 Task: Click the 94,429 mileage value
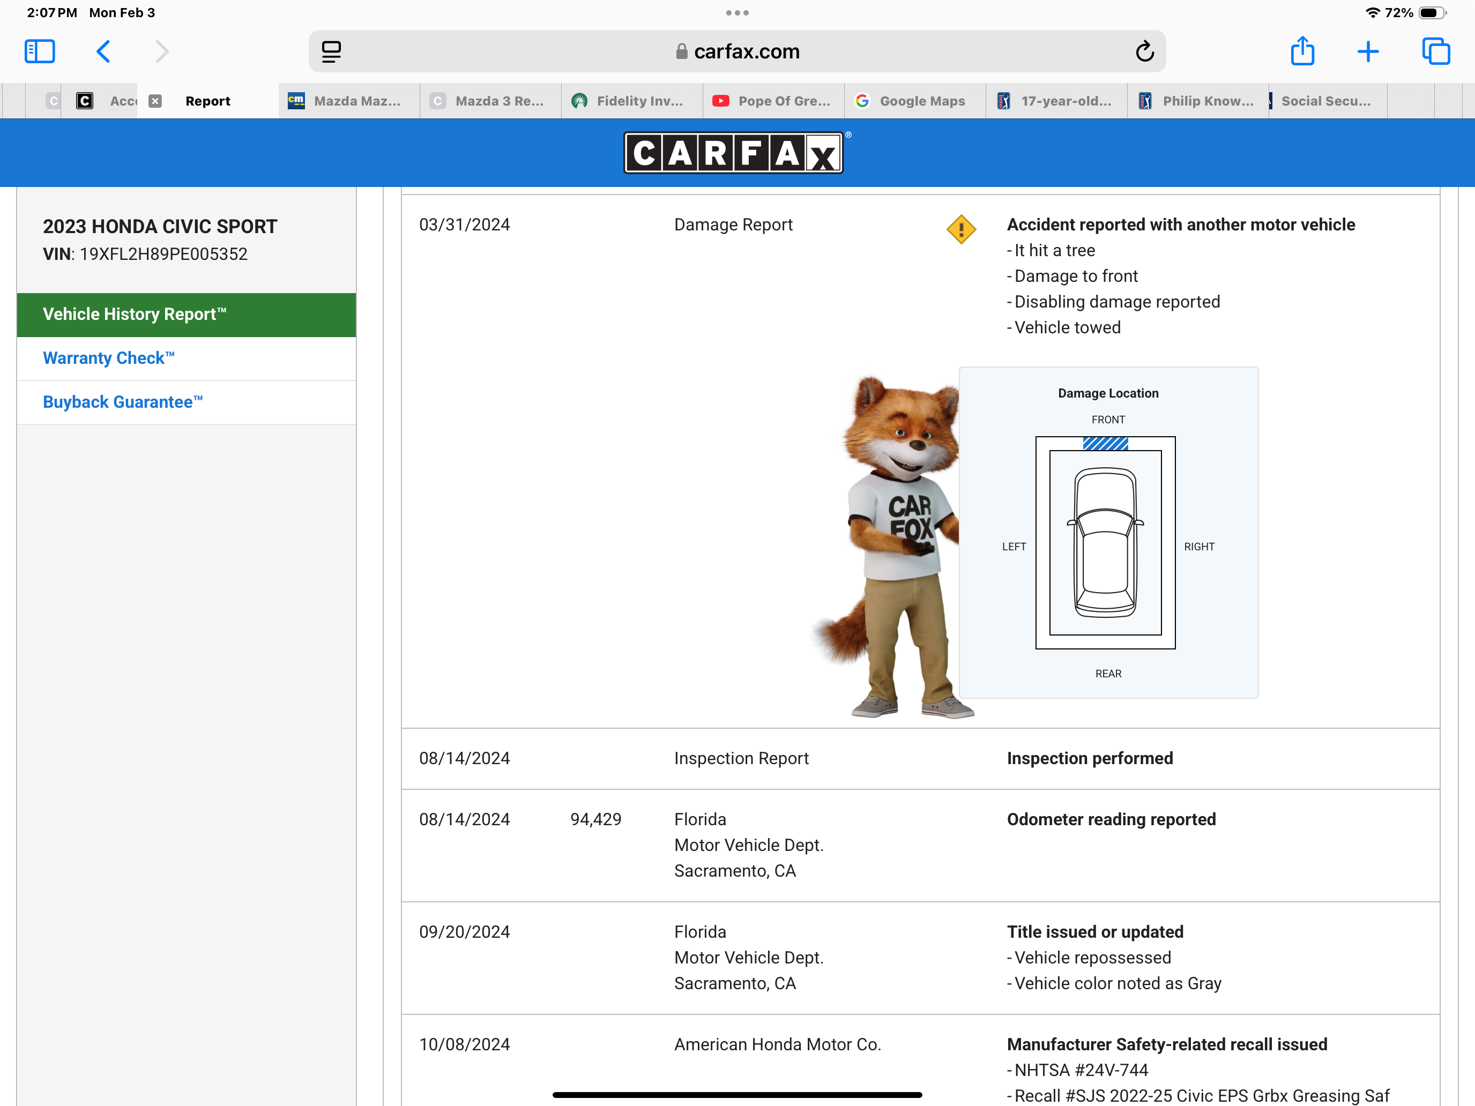595,819
